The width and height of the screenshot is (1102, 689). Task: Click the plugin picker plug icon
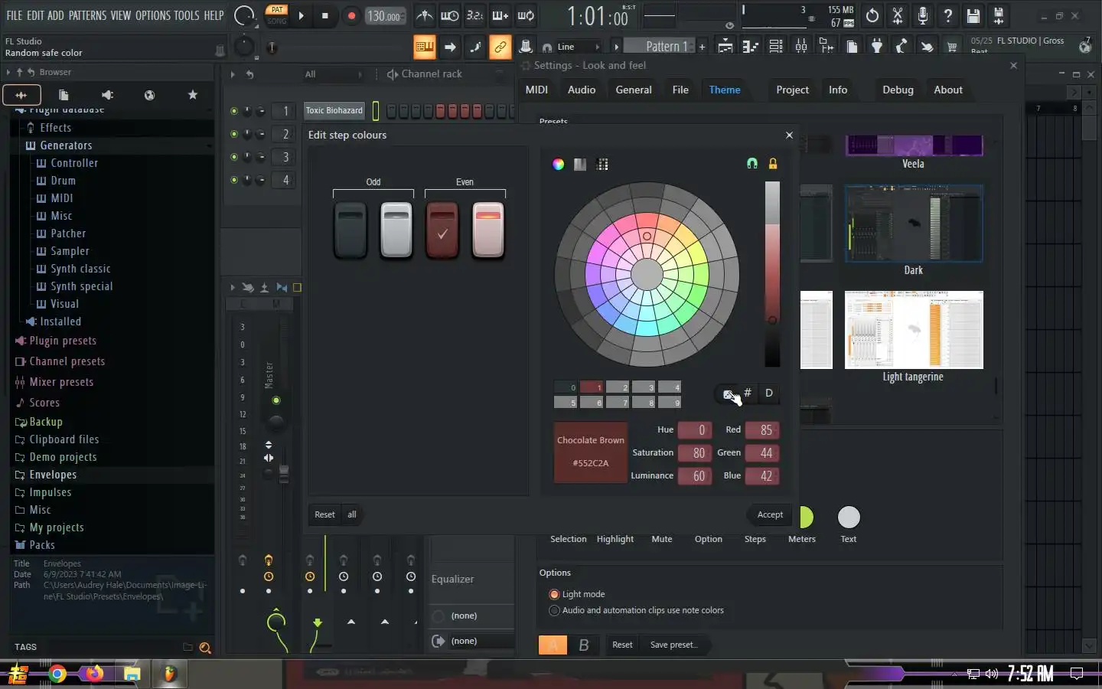click(877, 47)
